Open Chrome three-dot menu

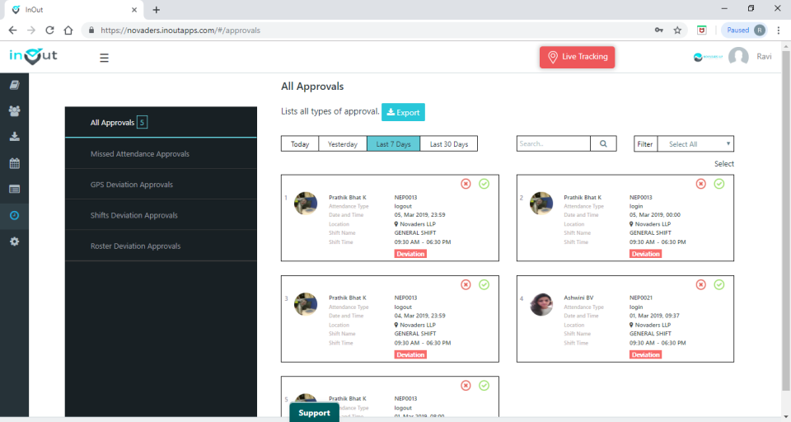(x=779, y=30)
